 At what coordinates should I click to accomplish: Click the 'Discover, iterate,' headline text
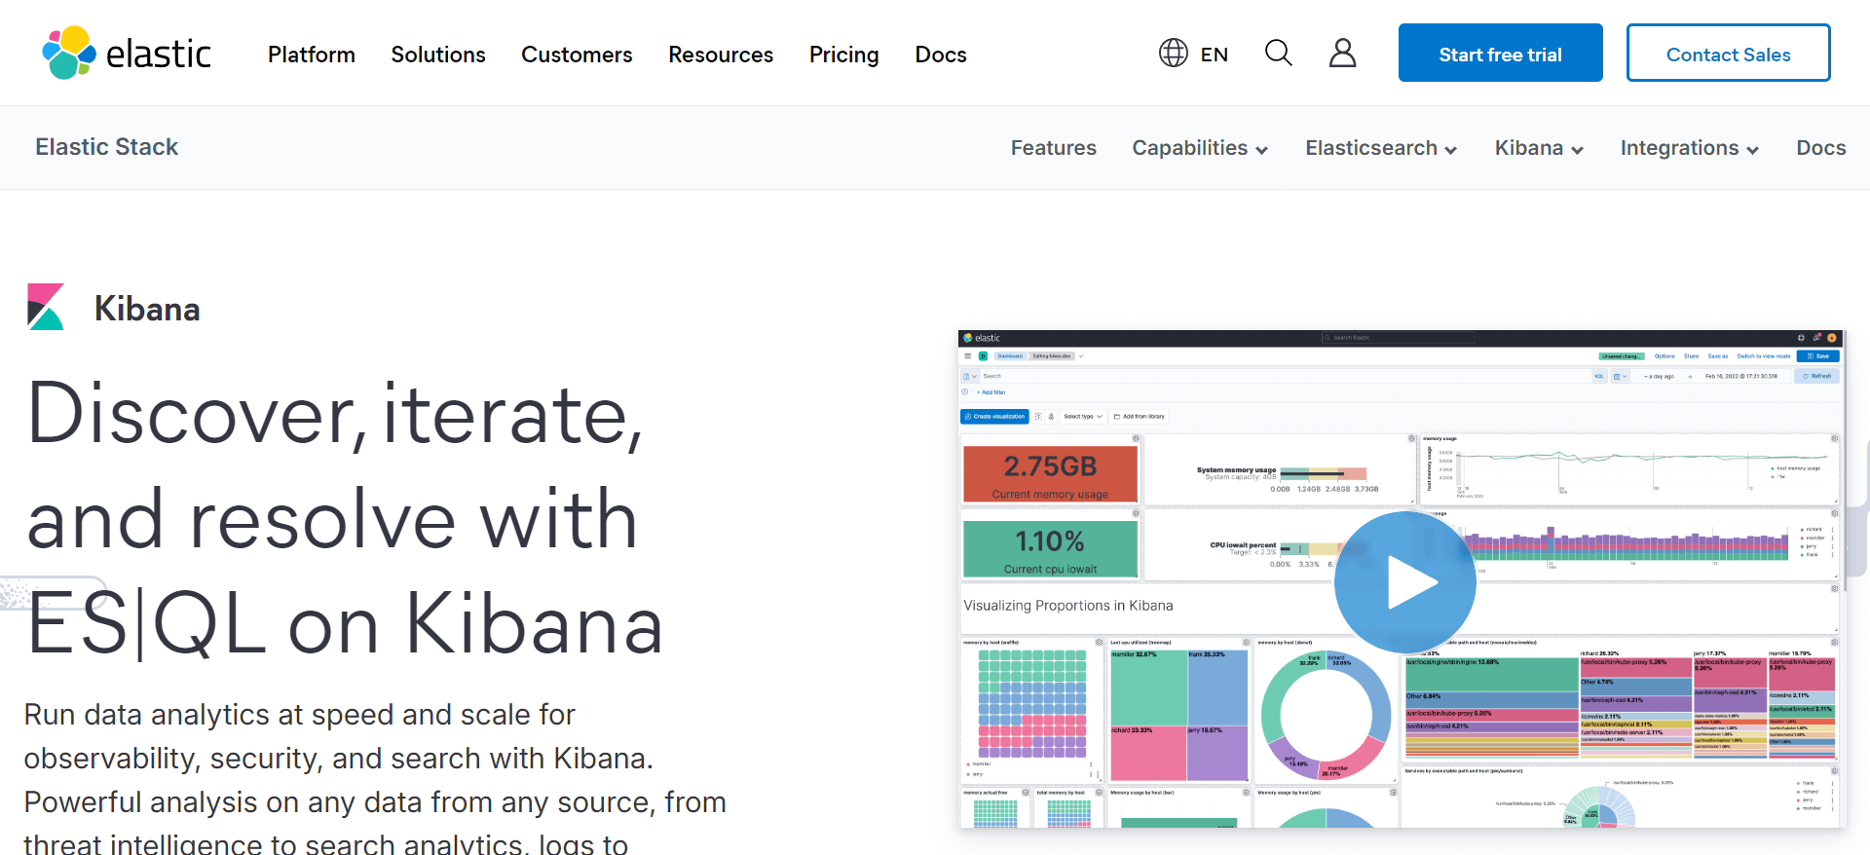[x=336, y=415]
